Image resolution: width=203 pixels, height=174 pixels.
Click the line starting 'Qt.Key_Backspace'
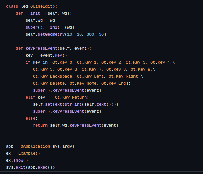88,76
